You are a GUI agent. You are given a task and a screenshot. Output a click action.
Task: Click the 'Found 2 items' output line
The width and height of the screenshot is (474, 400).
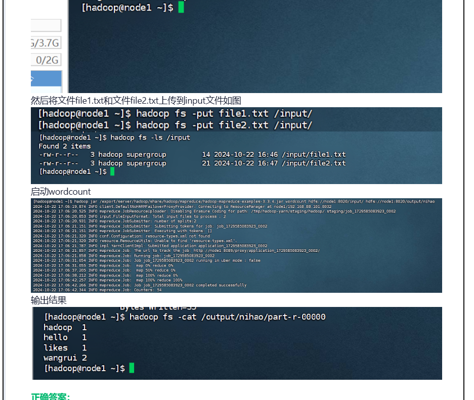(65, 146)
